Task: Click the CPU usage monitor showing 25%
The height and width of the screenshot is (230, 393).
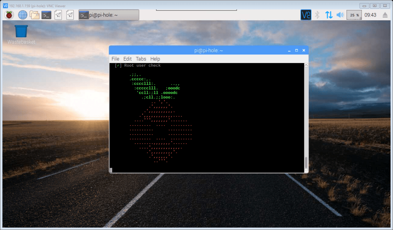Action: [x=354, y=15]
